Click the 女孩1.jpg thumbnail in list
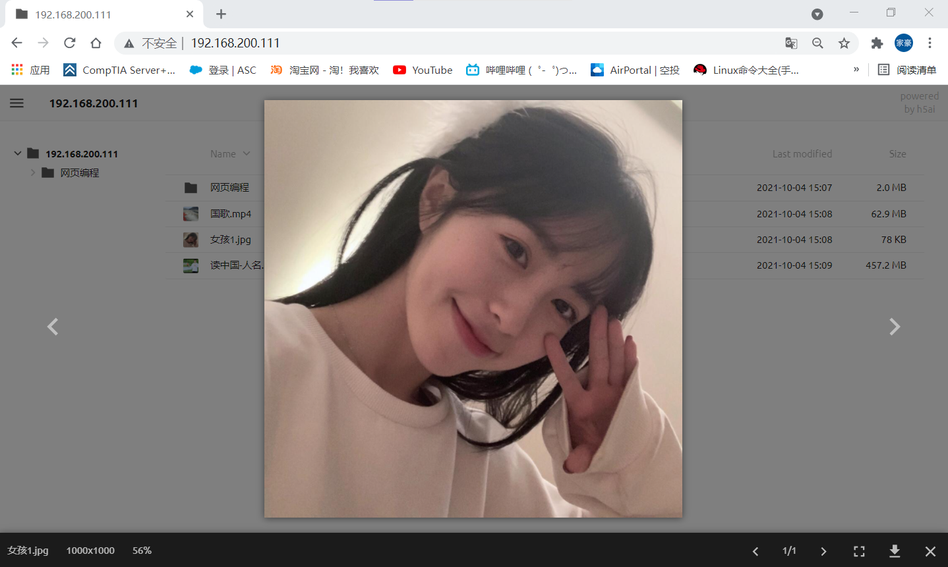Image resolution: width=948 pixels, height=567 pixels. 191,240
